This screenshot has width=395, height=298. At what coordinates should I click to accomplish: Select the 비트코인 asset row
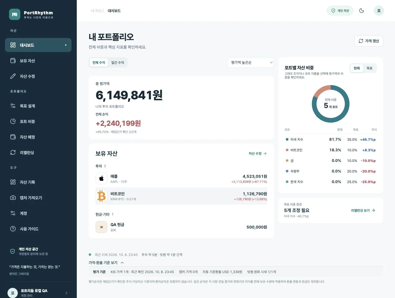pos(181,196)
